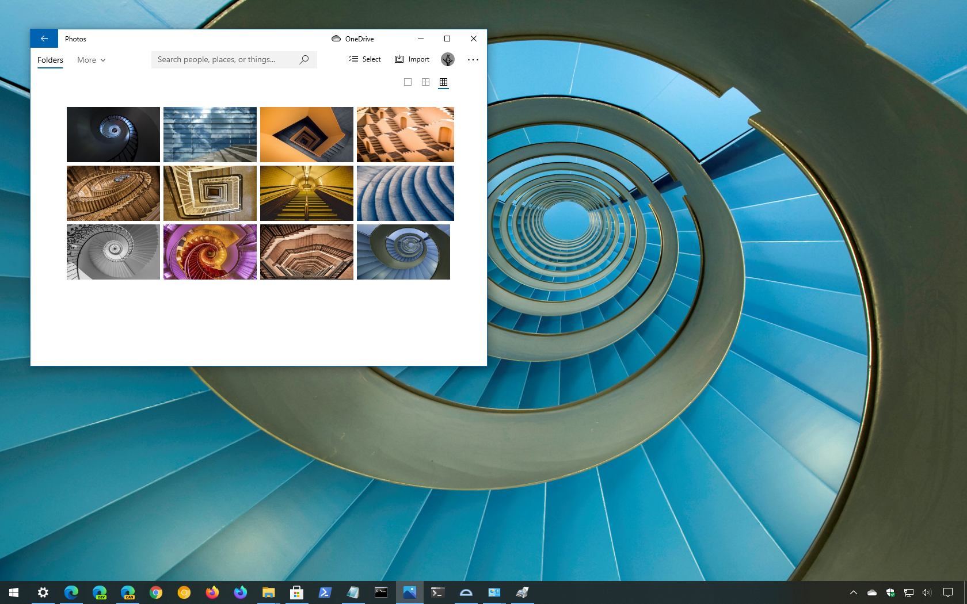Open the pink spiral staircase thumbnail
Viewport: 967px width, 604px height.
[x=210, y=251]
